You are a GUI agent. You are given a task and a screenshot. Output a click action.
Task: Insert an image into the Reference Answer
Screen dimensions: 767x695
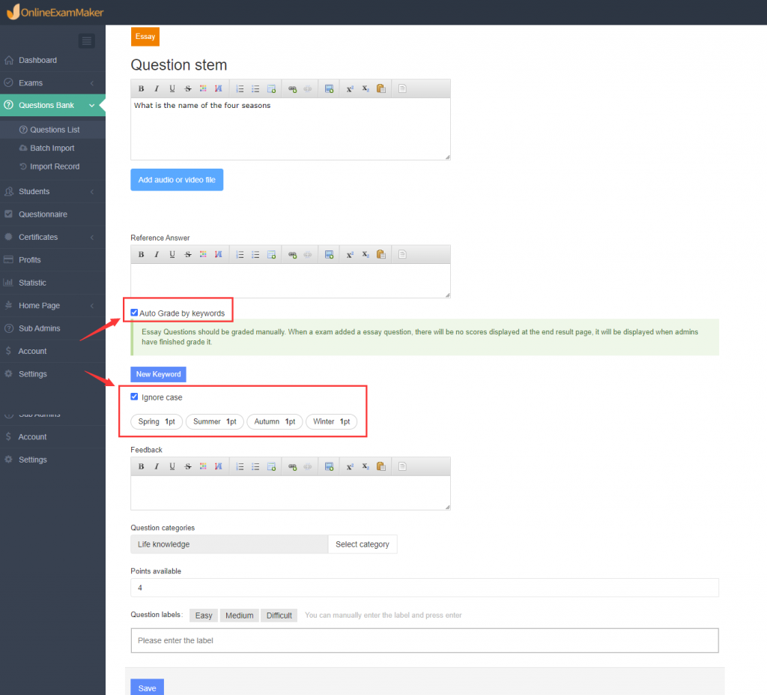coord(329,254)
